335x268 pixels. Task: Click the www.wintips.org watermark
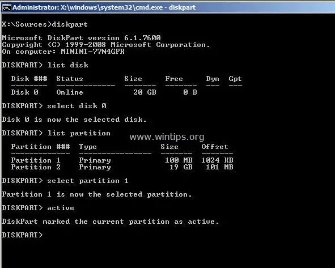point(167,137)
